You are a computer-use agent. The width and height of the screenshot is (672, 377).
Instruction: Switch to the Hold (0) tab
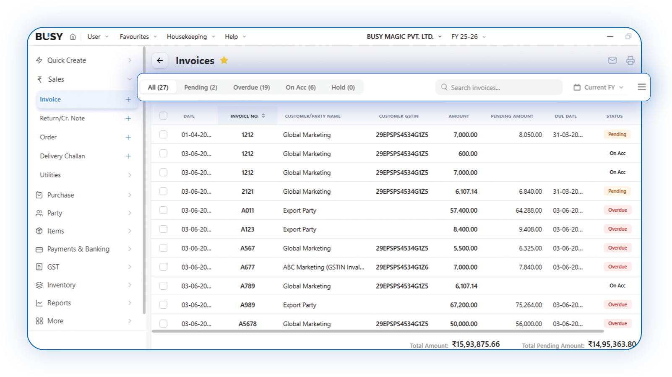(x=343, y=87)
